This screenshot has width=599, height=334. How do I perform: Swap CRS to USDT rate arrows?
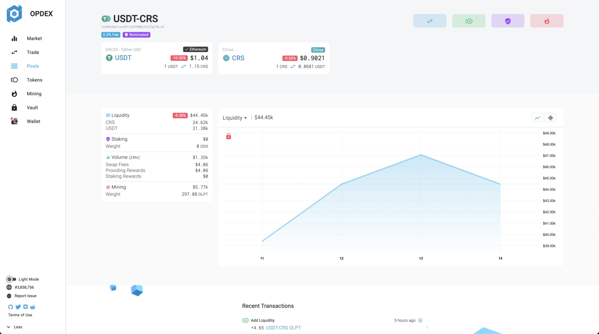click(293, 67)
